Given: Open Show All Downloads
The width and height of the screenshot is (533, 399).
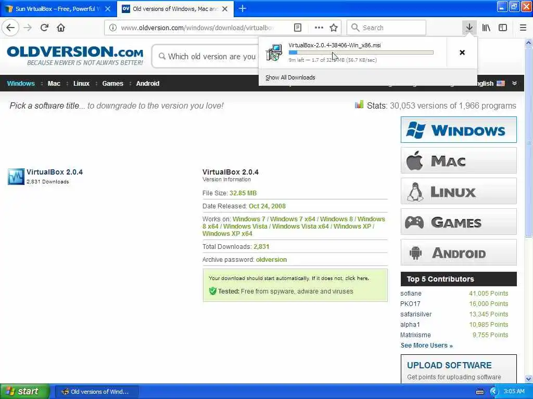Looking at the screenshot, I should pos(290,77).
